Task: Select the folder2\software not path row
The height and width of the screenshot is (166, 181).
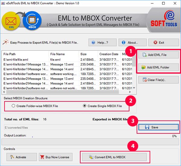Action: tap(26, 88)
